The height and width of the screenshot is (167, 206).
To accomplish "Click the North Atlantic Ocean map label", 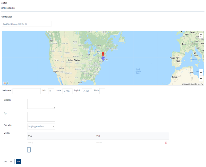I will tap(138, 71).
